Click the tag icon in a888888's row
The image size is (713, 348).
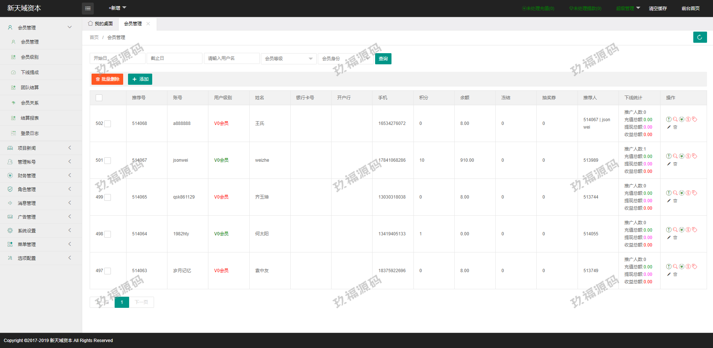[694, 119]
